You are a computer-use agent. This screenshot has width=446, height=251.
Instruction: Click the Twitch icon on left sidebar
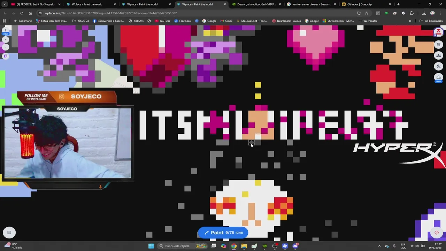point(5,56)
